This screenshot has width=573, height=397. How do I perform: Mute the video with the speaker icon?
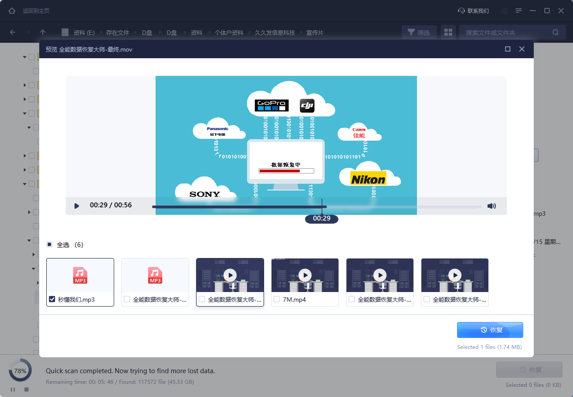pyautogui.click(x=491, y=206)
